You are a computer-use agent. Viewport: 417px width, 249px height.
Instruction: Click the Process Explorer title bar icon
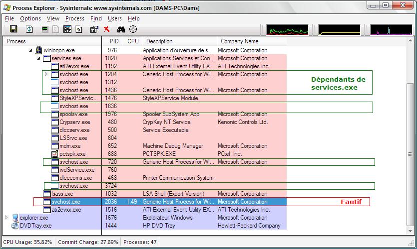tap(7, 7)
